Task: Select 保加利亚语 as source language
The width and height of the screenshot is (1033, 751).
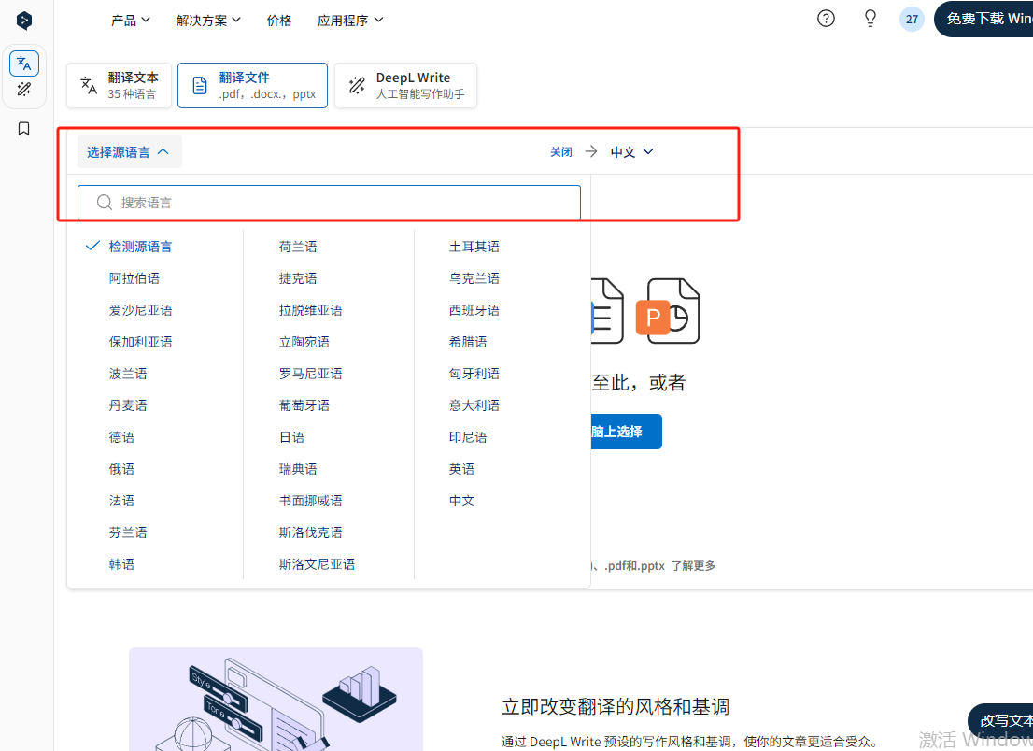Action: pos(140,341)
